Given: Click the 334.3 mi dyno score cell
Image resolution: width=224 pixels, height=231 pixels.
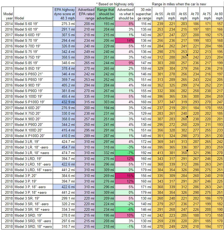Looking at the screenshot, I should pyautogui.click(x=64, y=209).
